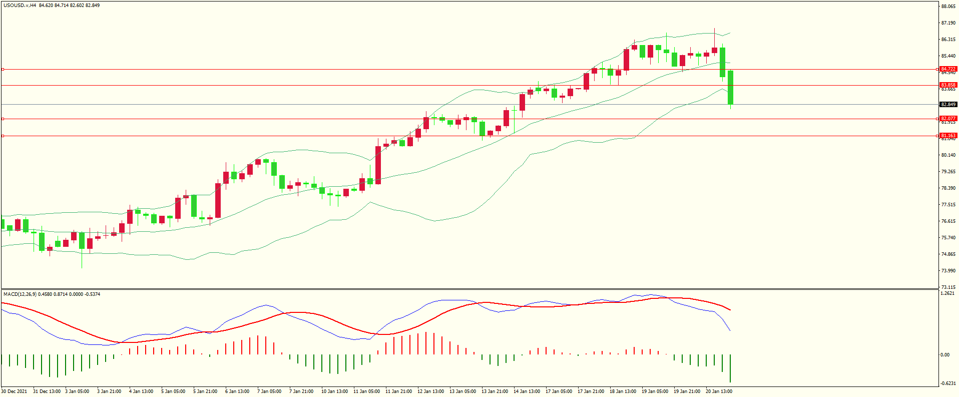This screenshot has height=397, width=959.
Task: Click the 19 Jan 05:00 time label
Action: (655, 391)
